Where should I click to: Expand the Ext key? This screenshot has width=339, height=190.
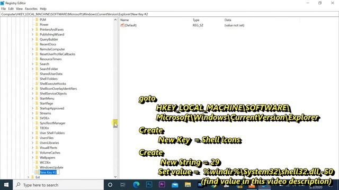(28, 177)
